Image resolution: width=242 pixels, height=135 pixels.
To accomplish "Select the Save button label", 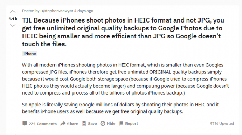I will point(92,124).
